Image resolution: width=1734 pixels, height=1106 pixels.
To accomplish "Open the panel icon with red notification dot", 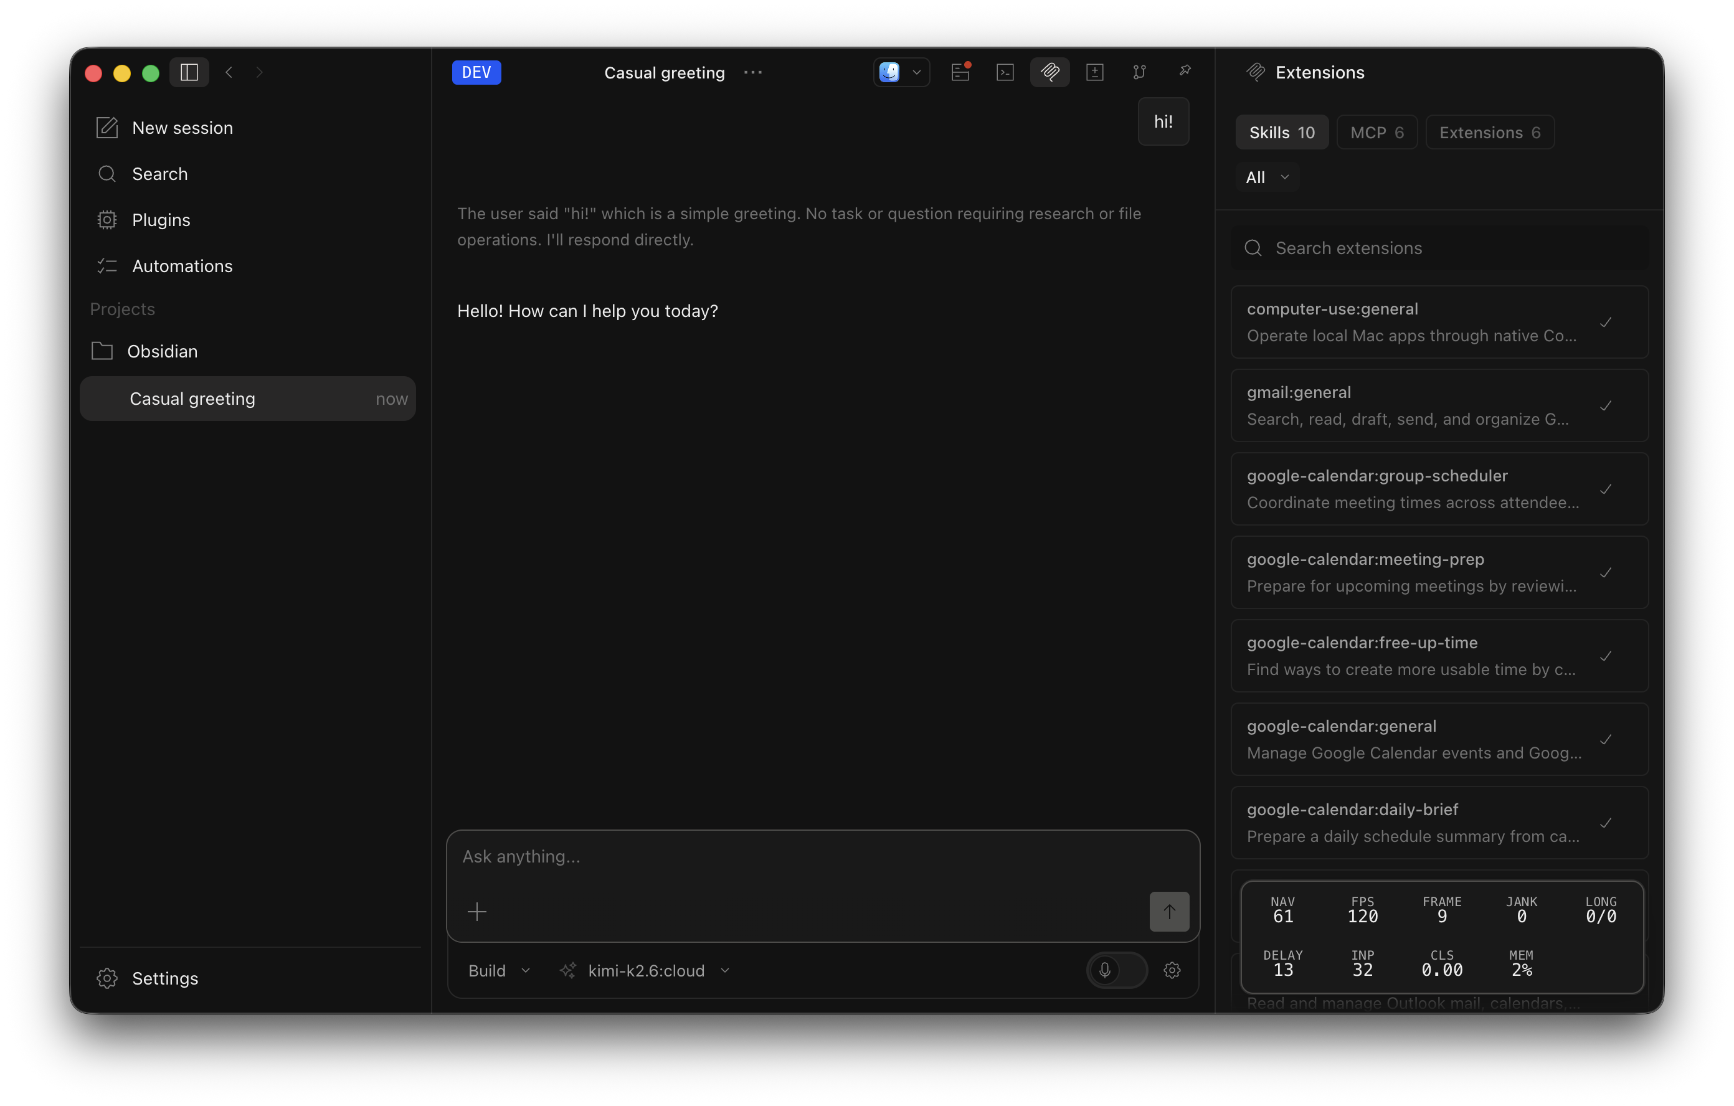I will coord(960,72).
